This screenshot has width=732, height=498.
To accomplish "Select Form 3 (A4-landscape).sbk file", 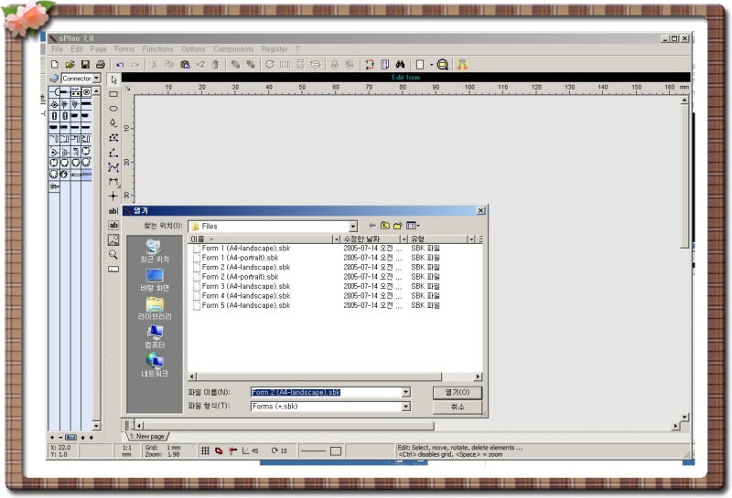I will click(x=242, y=286).
